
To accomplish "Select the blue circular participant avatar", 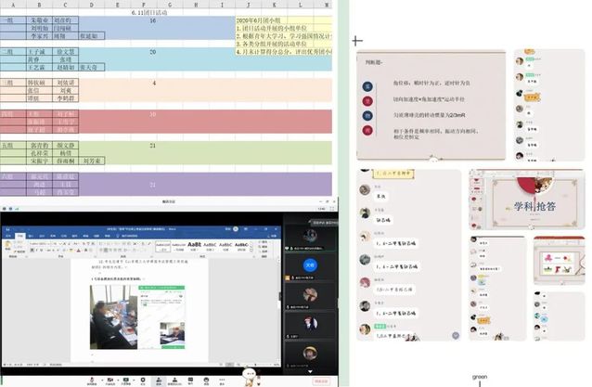I will coord(311,264).
